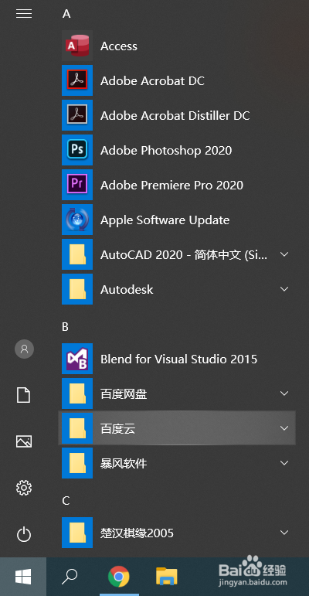This screenshot has height=596, width=309.
Task: Click the Power button icon
Action: (24, 534)
